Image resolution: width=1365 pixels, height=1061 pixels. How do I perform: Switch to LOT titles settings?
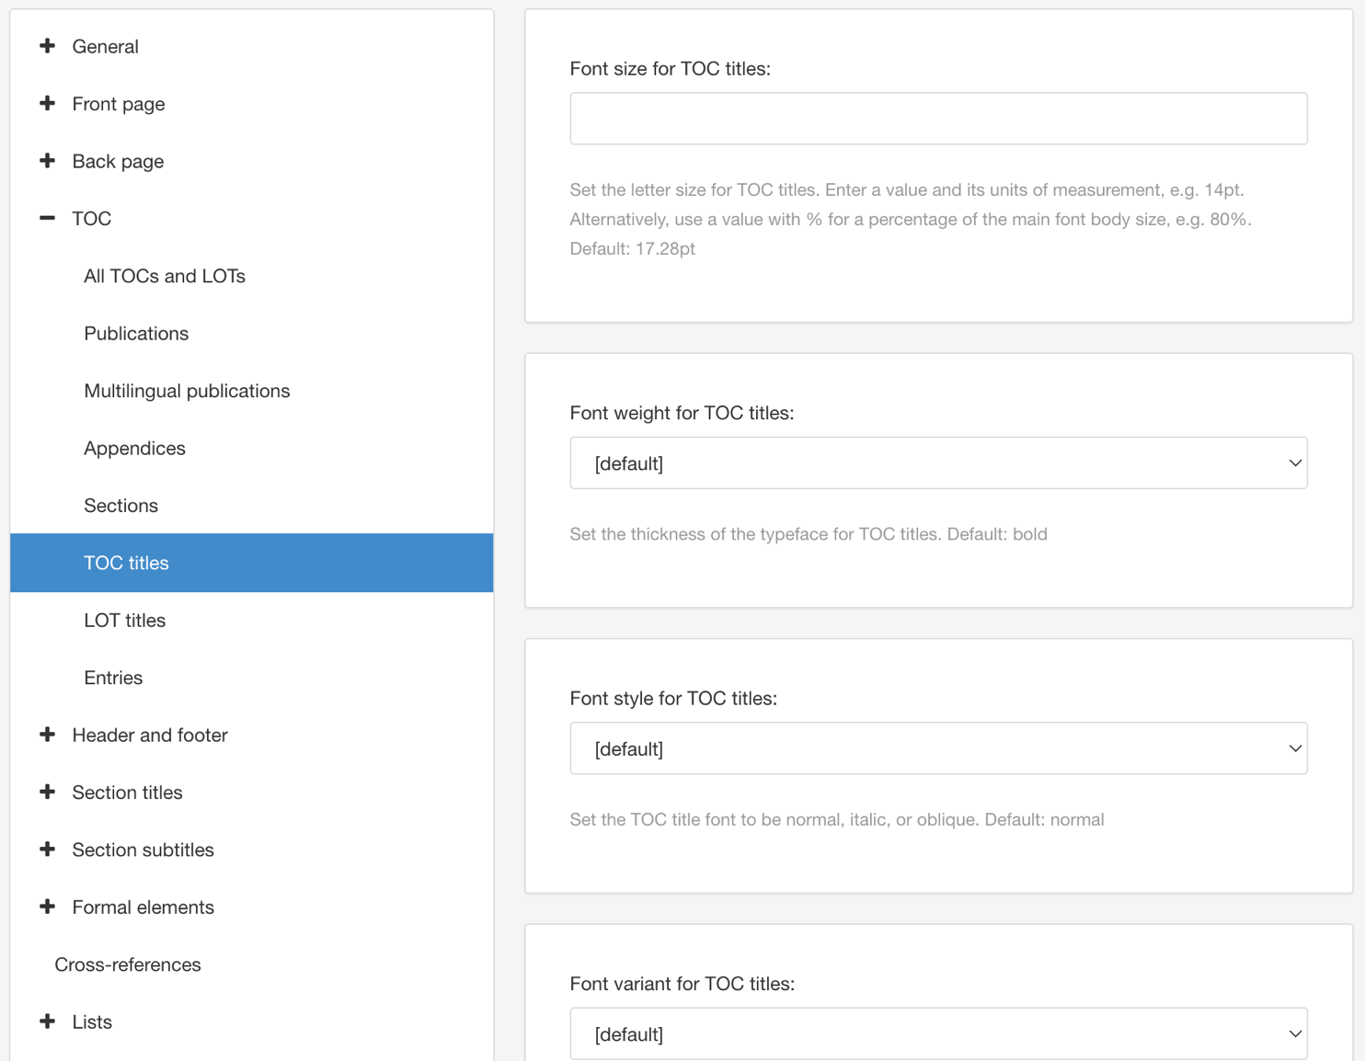tap(124, 620)
